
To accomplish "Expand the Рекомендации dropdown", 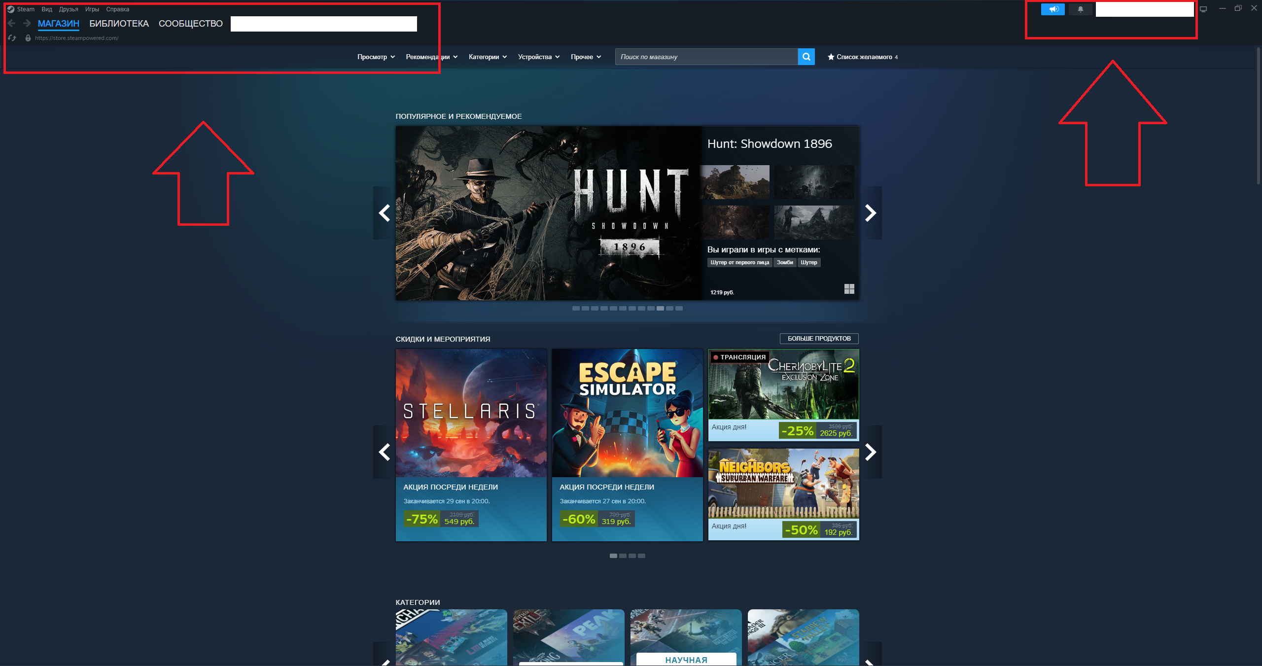I will tap(432, 57).
